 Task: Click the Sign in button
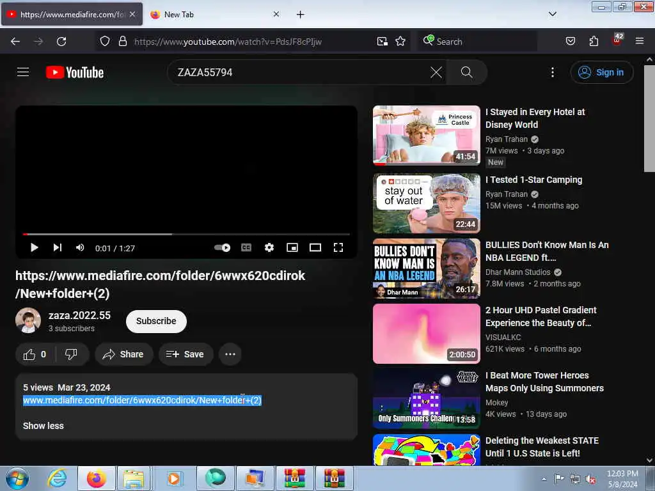[602, 72]
